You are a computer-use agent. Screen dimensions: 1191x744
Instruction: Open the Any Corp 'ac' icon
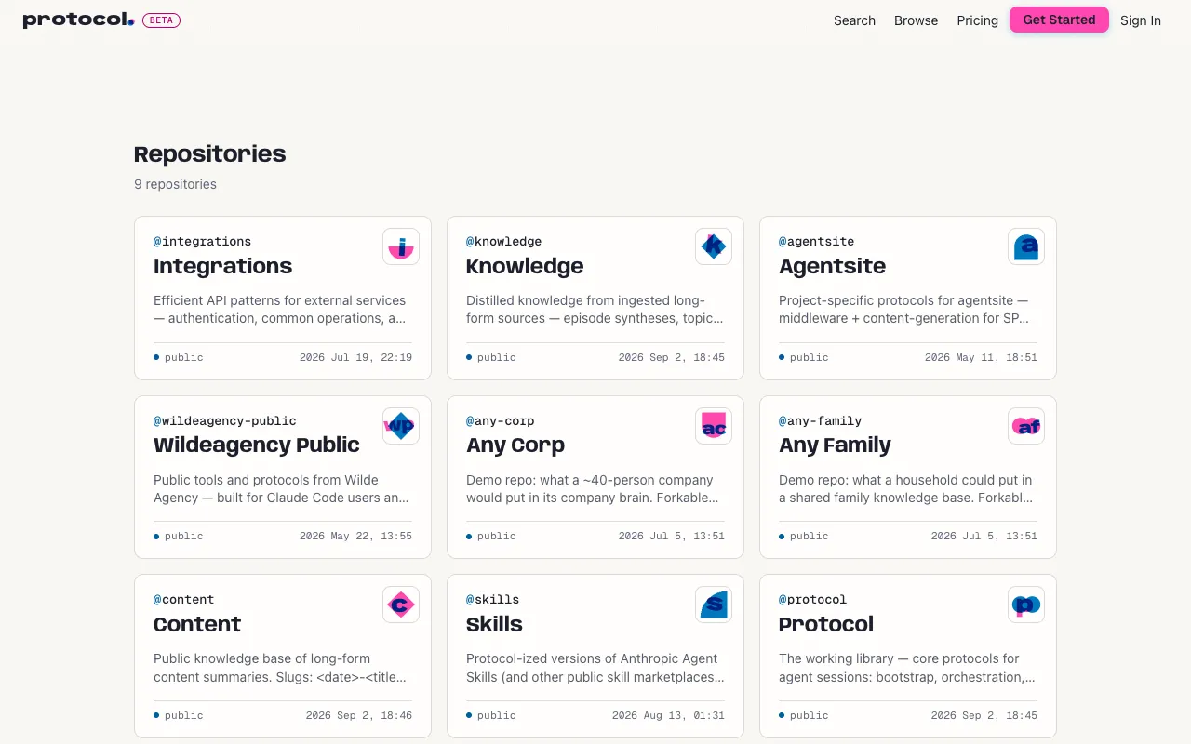(x=714, y=426)
